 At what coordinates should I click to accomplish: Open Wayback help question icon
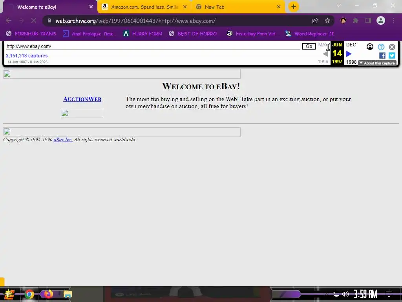[x=381, y=47]
